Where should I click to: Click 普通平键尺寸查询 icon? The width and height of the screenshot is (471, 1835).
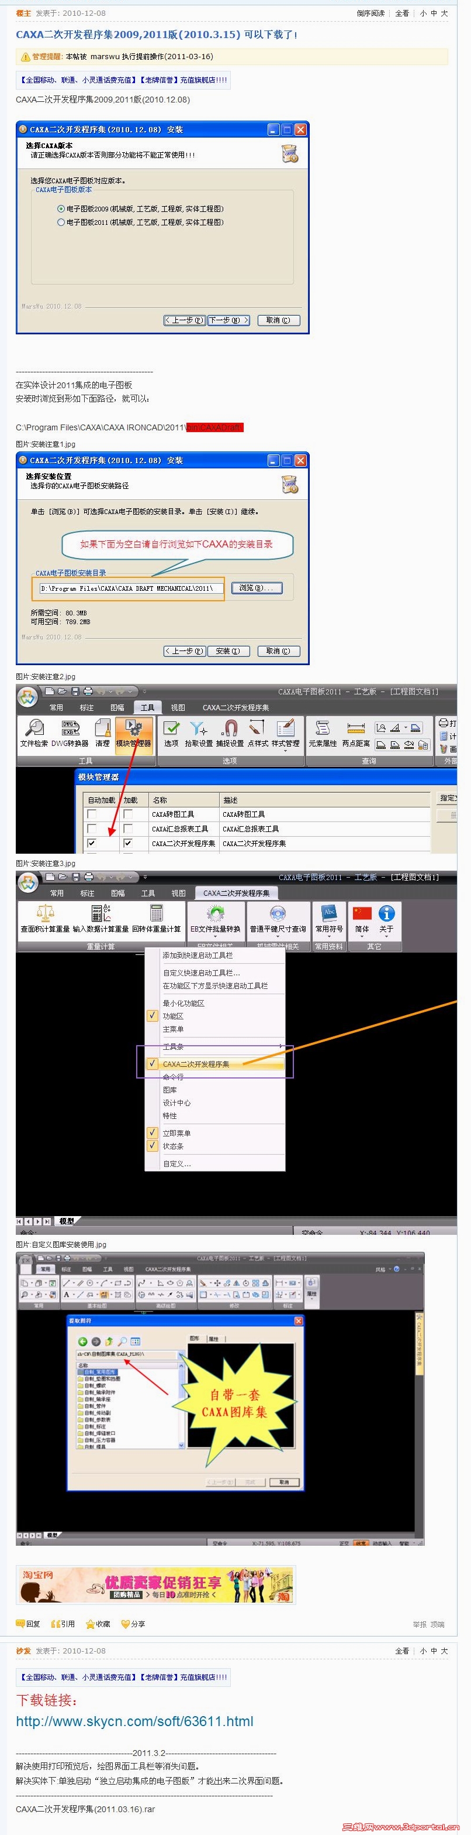[x=278, y=913]
